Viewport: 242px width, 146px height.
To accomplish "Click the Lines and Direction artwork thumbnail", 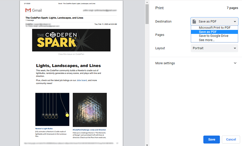I will coord(90,110).
